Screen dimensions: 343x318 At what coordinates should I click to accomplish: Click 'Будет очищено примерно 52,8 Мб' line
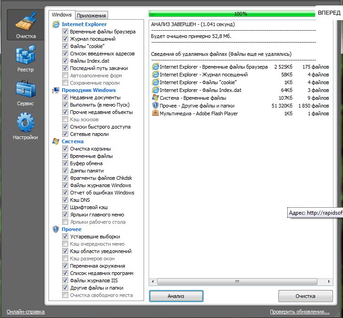click(x=191, y=36)
